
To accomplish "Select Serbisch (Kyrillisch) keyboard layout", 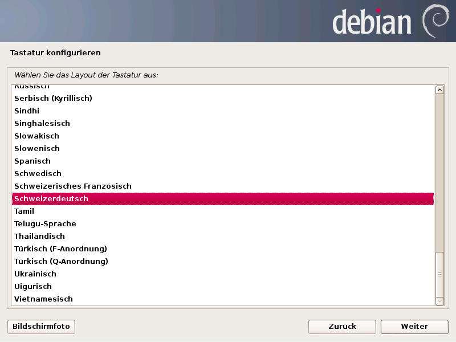I will [x=53, y=98].
